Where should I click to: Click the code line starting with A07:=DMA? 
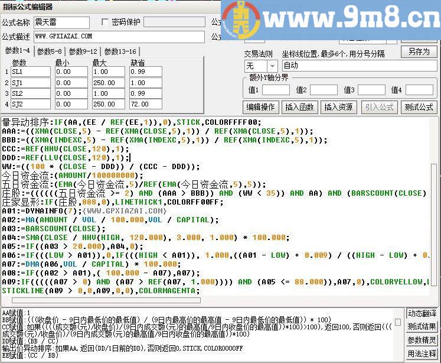coord(92,264)
